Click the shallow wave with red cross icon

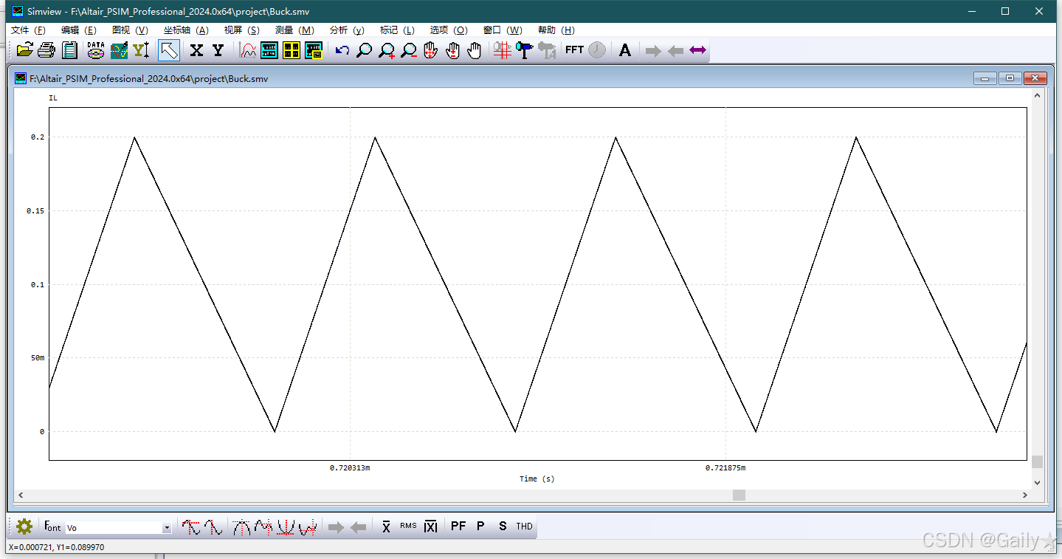pos(308,527)
